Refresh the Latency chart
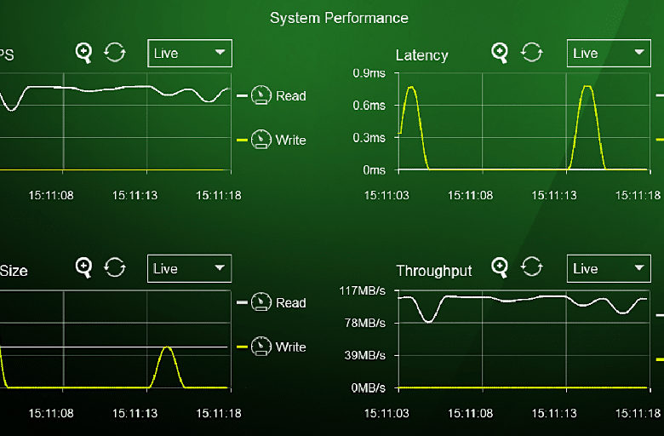Screen dimensions: 664x436 (532, 53)
